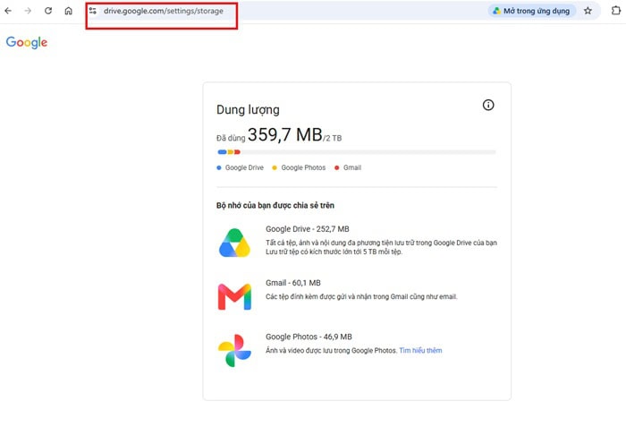Open the 'Tìm hiểu thêm' link
The width and height of the screenshot is (626, 427).
(x=420, y=351)
